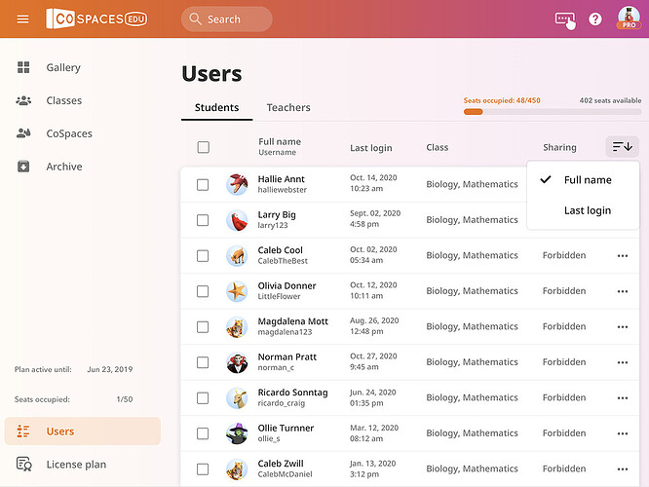Toggle the select-all checkbox in header
The height and width of the screenshot is (487, 649).
(x=204, y=147)
